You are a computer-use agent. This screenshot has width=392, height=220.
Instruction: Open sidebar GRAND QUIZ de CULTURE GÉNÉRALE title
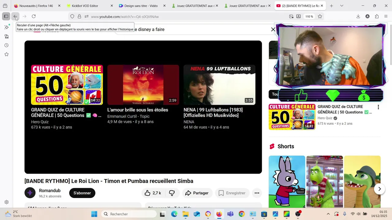tap(345, 109)
